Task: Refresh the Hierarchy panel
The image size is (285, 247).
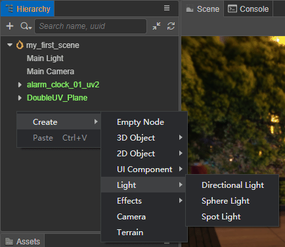Action: pyautogui.click(x=171, y=26)
